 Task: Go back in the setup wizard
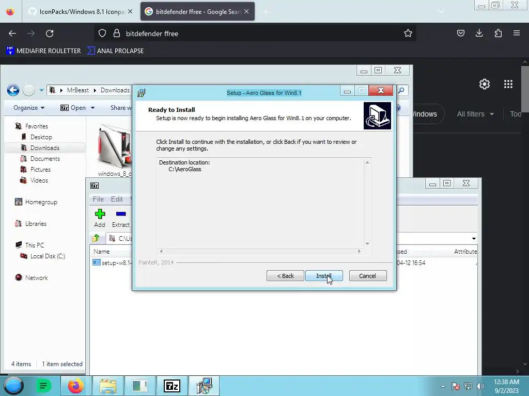coord(285,276)
